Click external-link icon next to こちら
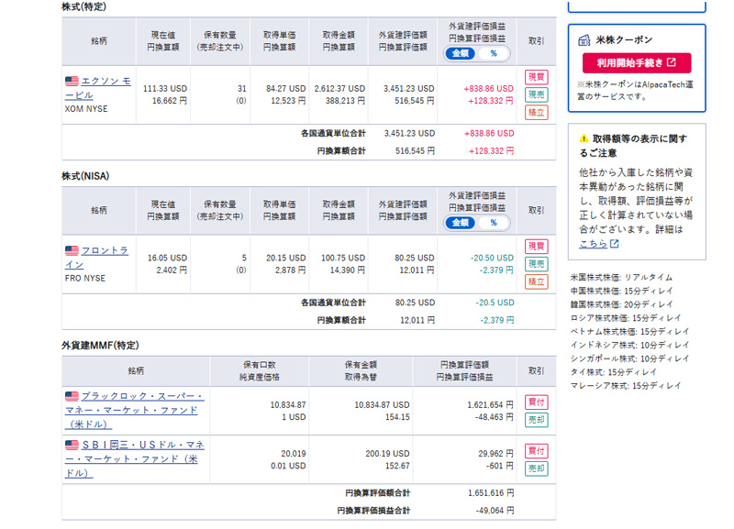Screen dimensions: 734x529 point(614,244)
